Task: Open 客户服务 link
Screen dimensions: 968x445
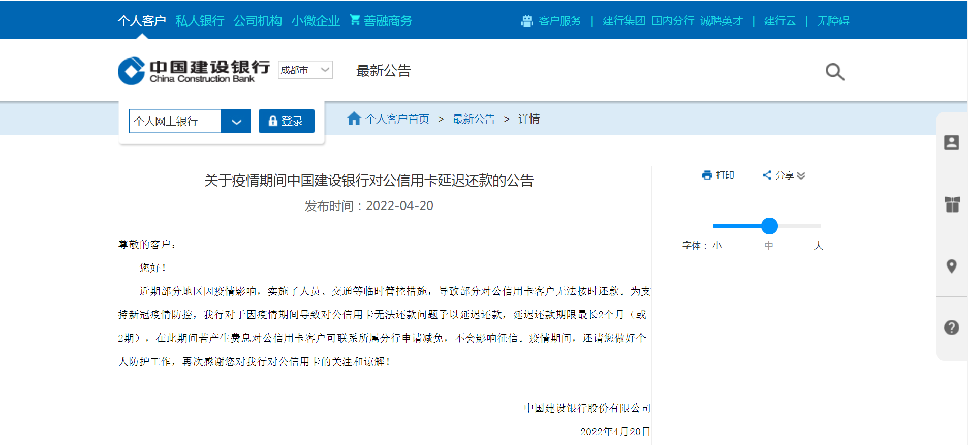Action: 560,21
